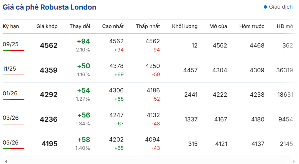Open the 05/26 contract term
The image size is (299, 164).
point(11,143)
